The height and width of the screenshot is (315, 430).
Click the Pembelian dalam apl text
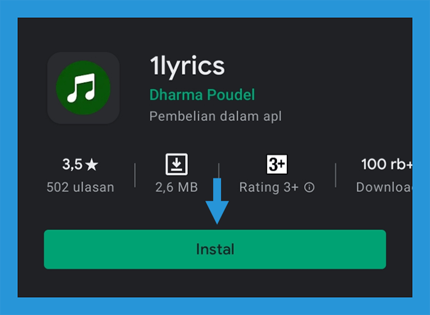pos(215,117)
